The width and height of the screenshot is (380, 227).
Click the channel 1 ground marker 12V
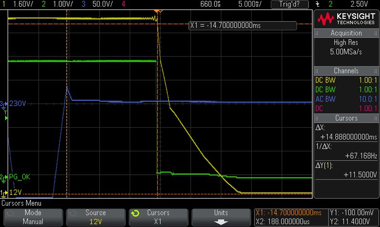(x=11, y=192)
